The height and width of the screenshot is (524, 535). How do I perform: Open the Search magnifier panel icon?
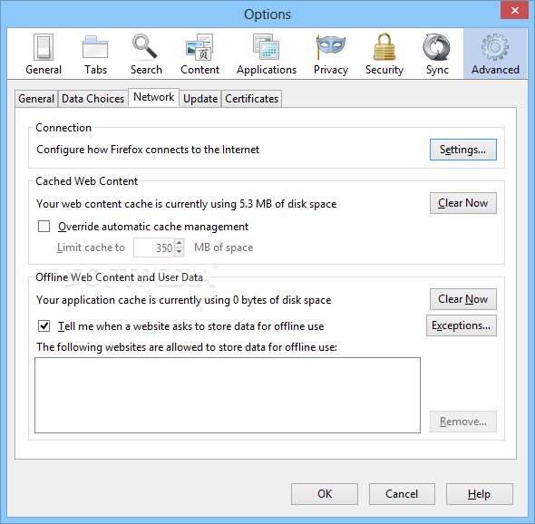(146, 54)
